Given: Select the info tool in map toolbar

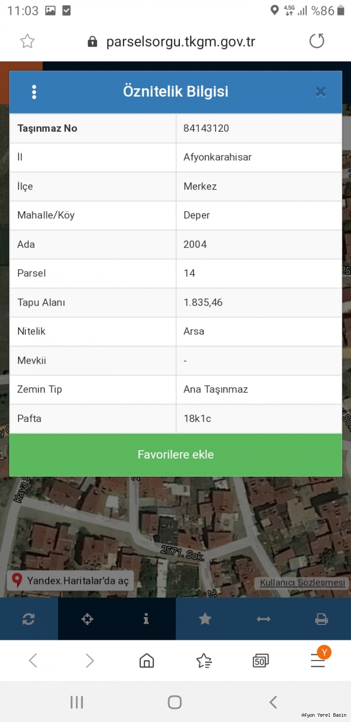Looking at the screenshot, I should 146,619.
